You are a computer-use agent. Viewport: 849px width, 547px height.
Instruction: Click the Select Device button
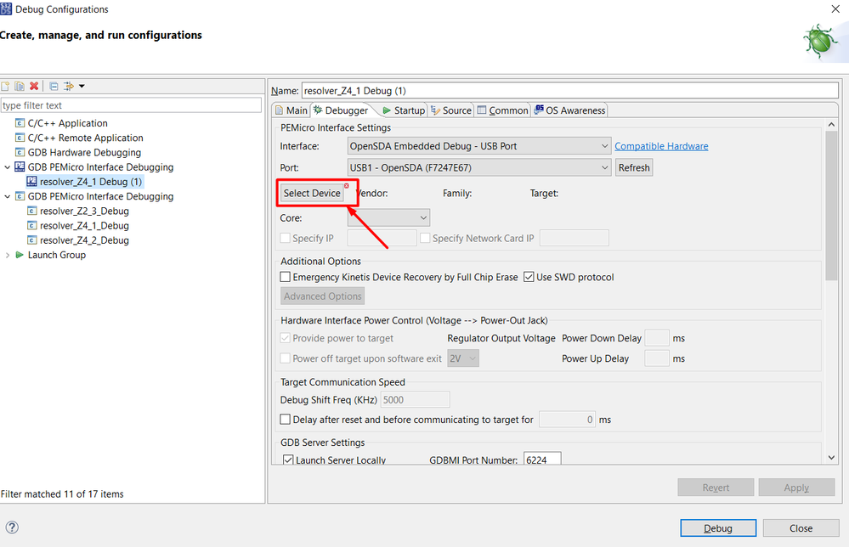pyautogui.click(x=312, y=193)
